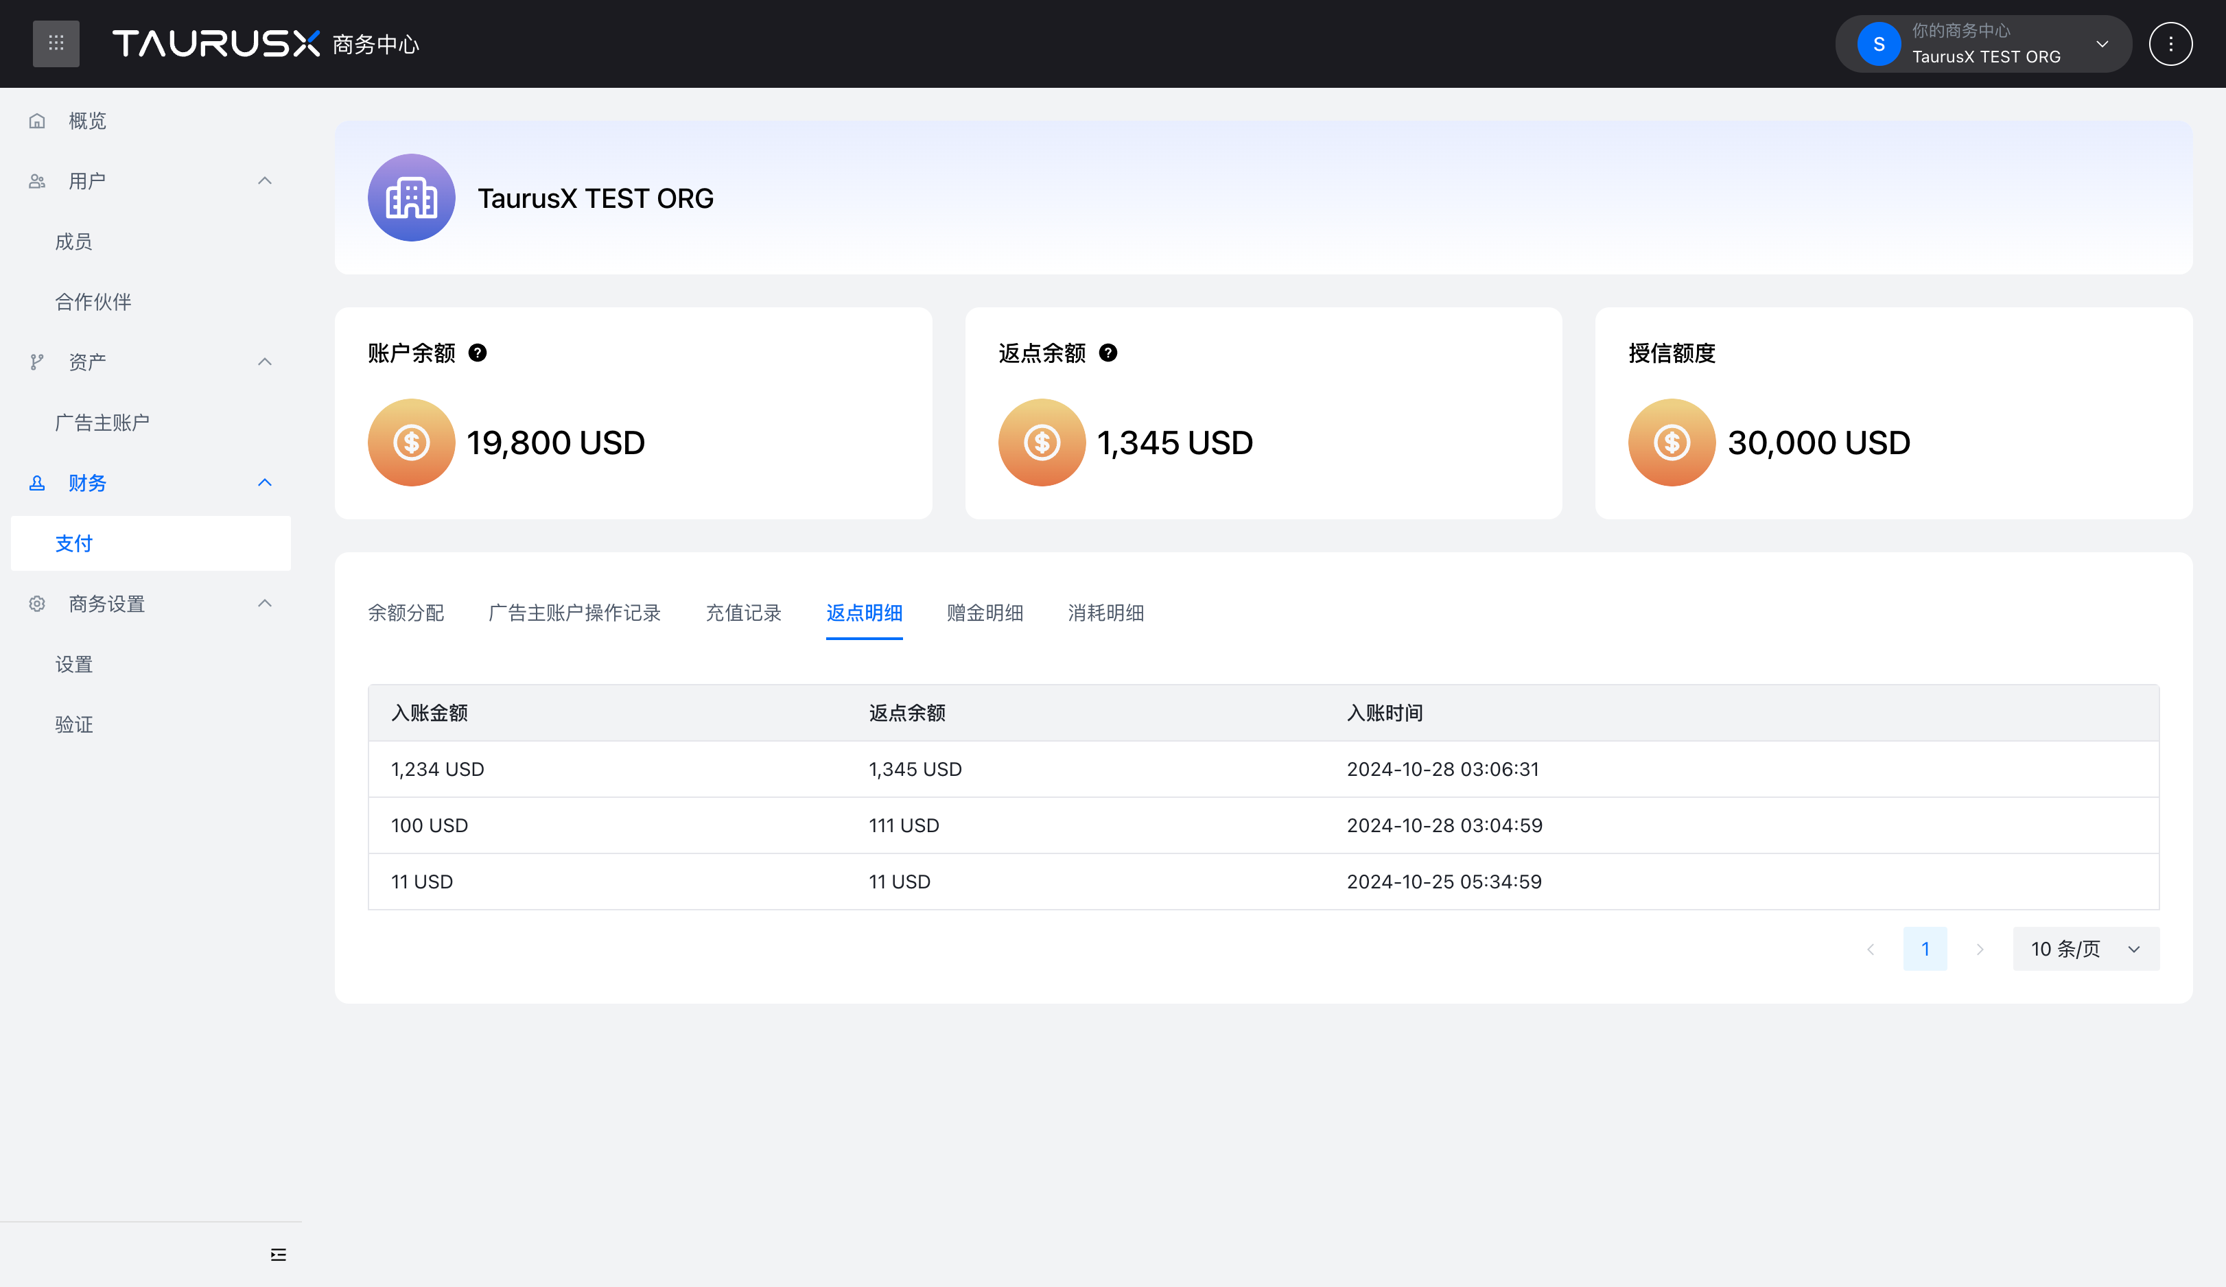This screenshot has height=1287, width=2226.
Task: Switch to the 广告主账户操作记录 tab
Action: [575, 613]
